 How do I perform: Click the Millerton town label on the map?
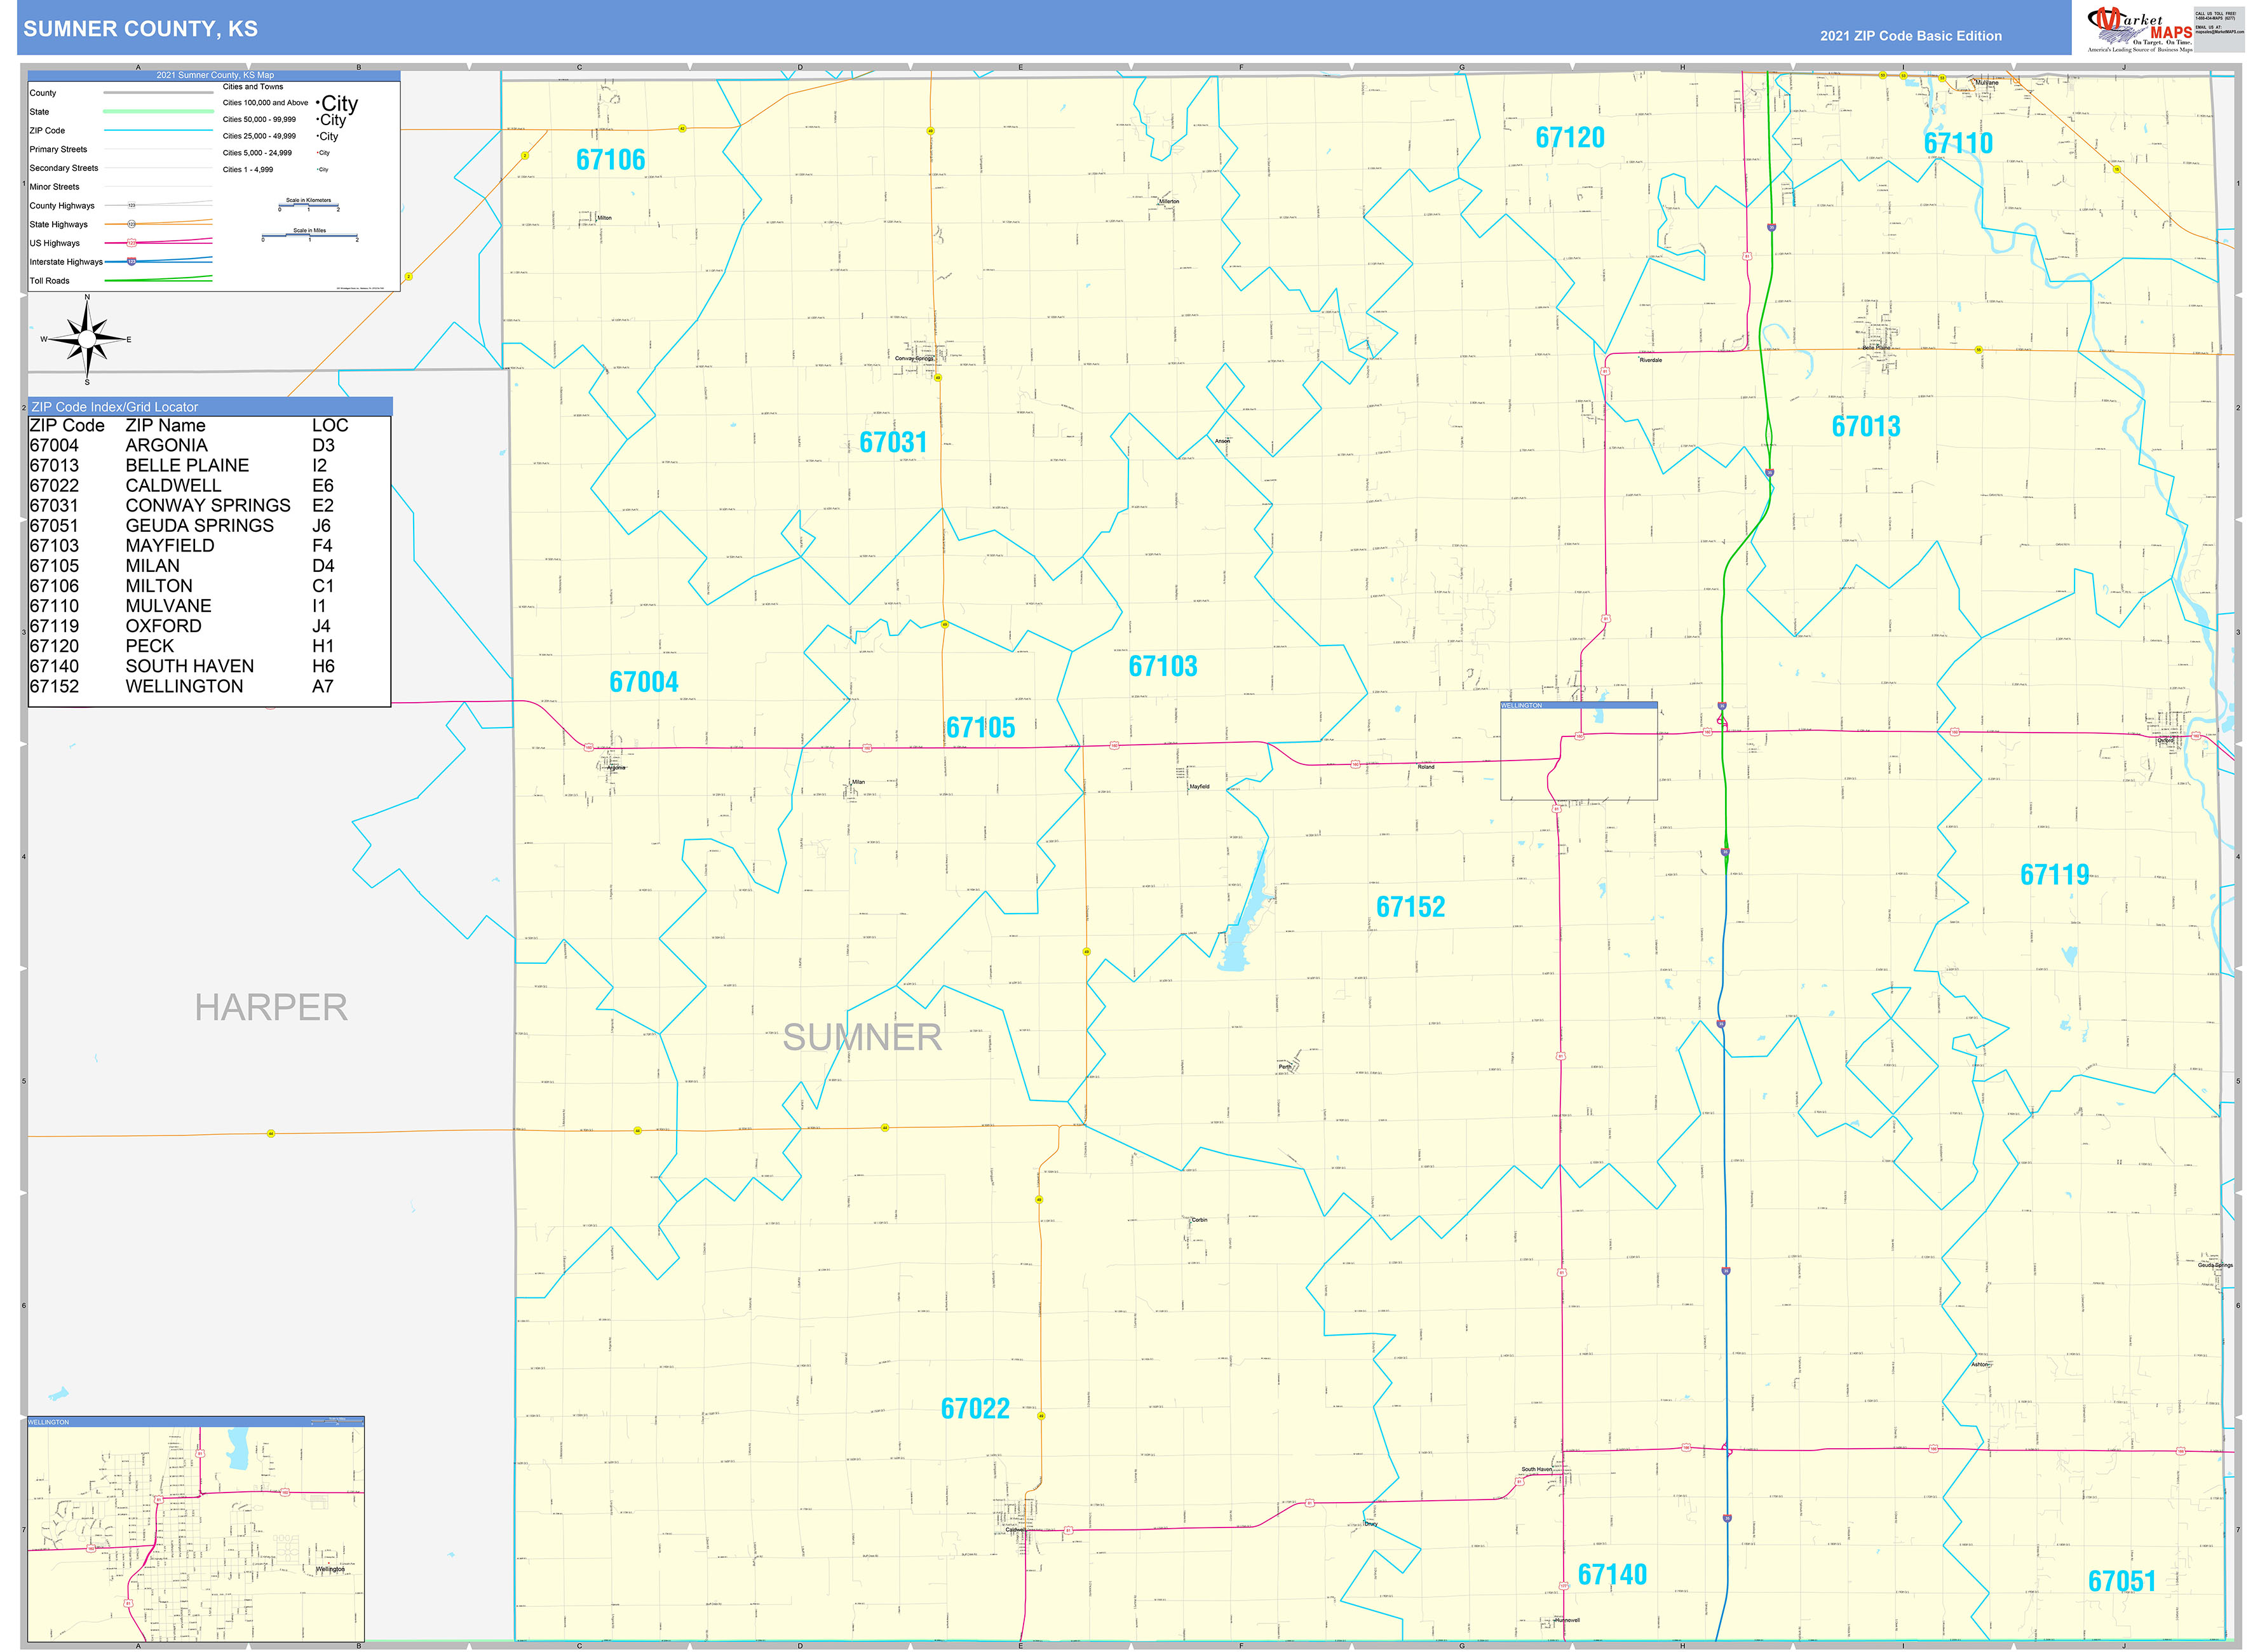(x=1169, y=202)
